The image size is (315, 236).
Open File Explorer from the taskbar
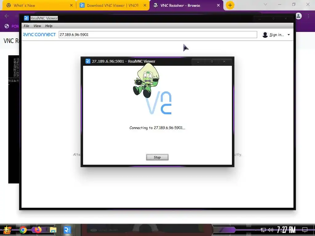[53, 230]
